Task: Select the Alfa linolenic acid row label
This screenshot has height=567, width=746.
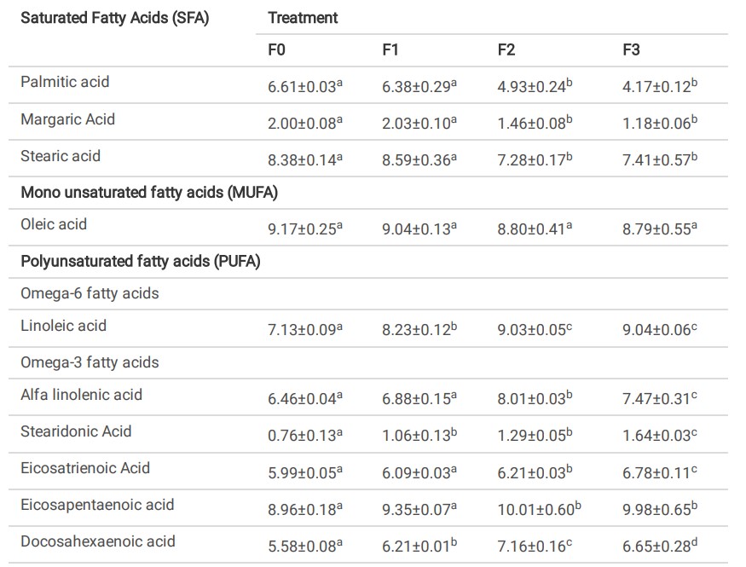Action: pyautogui.click(x=81, y=395)
